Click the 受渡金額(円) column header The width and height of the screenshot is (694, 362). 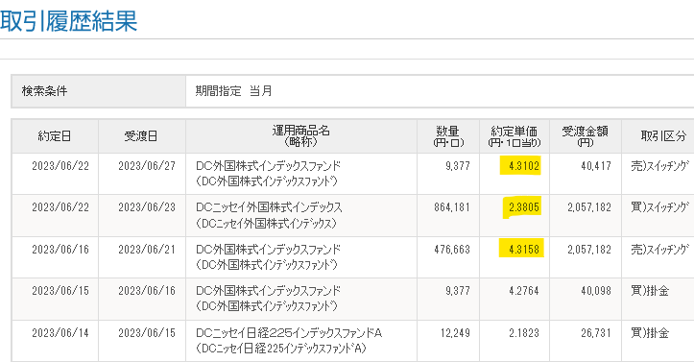pos(586,135)
